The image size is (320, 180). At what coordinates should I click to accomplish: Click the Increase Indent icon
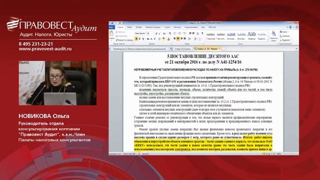point(193,33)
